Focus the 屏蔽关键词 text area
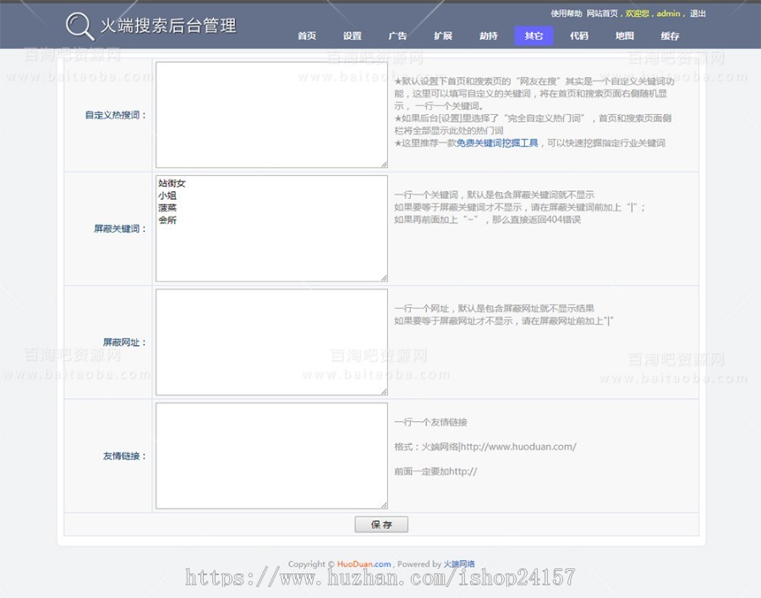This screenshot has width=761, height=598. pos(271,228)
